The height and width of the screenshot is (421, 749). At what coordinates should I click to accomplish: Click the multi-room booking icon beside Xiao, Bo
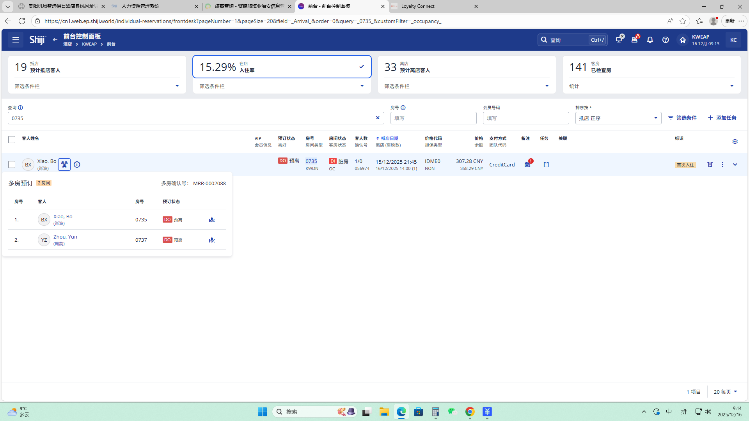tap(64, 165)
